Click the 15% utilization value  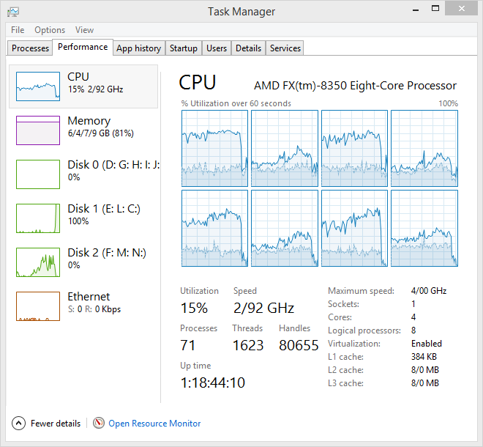pos(194,308)
